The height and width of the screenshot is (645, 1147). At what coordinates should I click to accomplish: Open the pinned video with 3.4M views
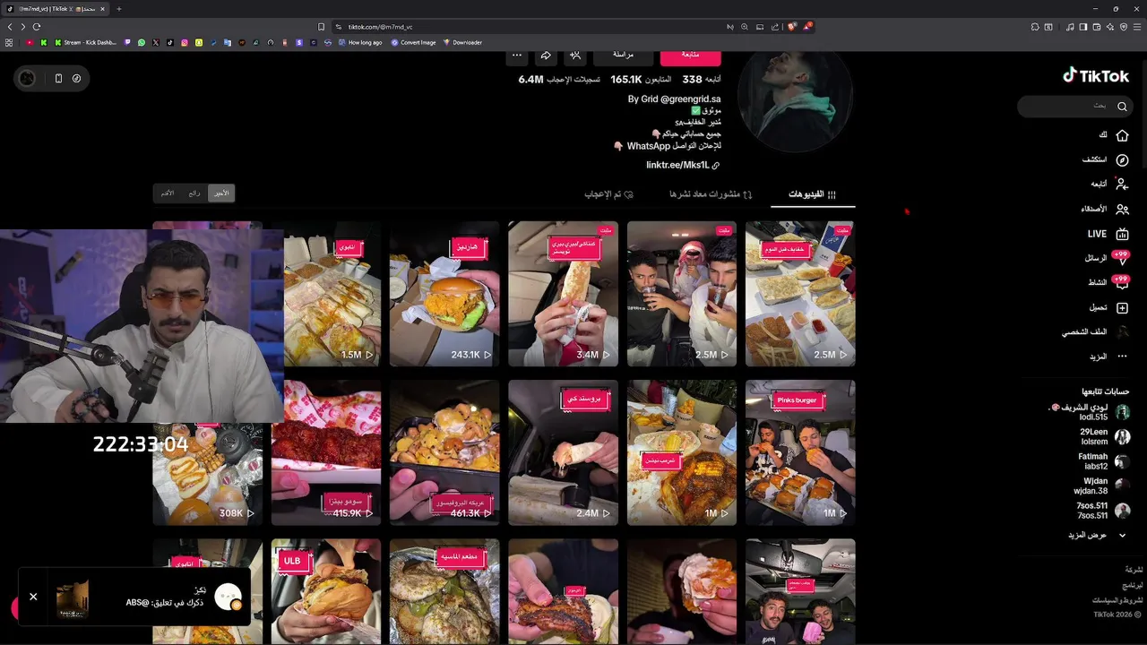tap(563, 294)
